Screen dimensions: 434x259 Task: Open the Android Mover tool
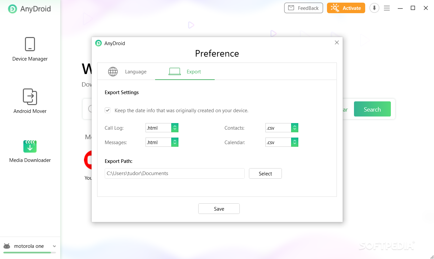point(30,101)
